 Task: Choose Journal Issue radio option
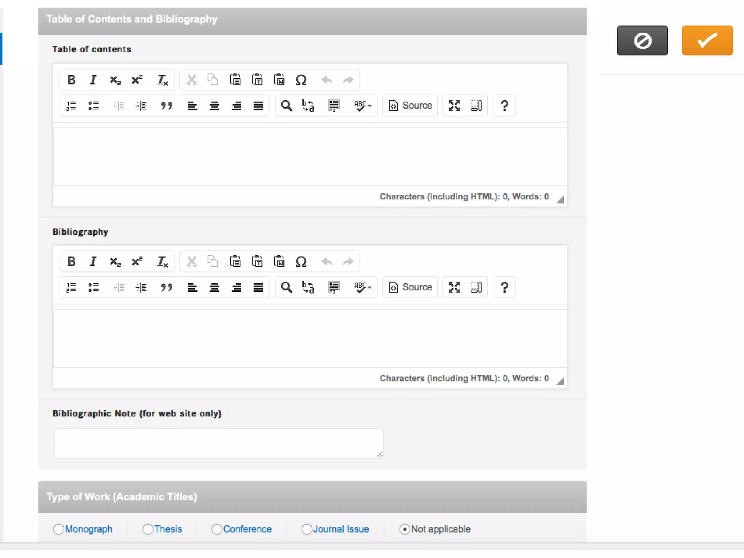[x=307, y=529]
